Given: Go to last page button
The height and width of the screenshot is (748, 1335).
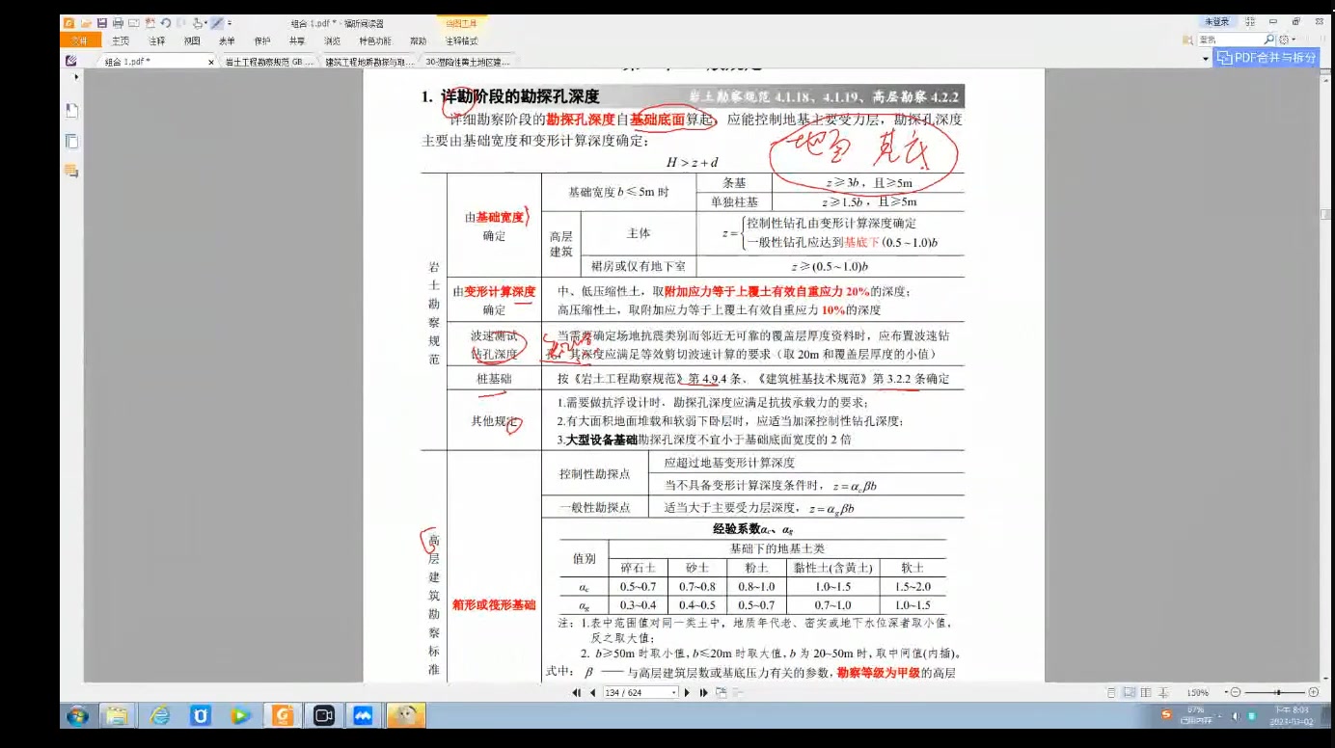Looking at the screenshot, I should tap(704, 692).
